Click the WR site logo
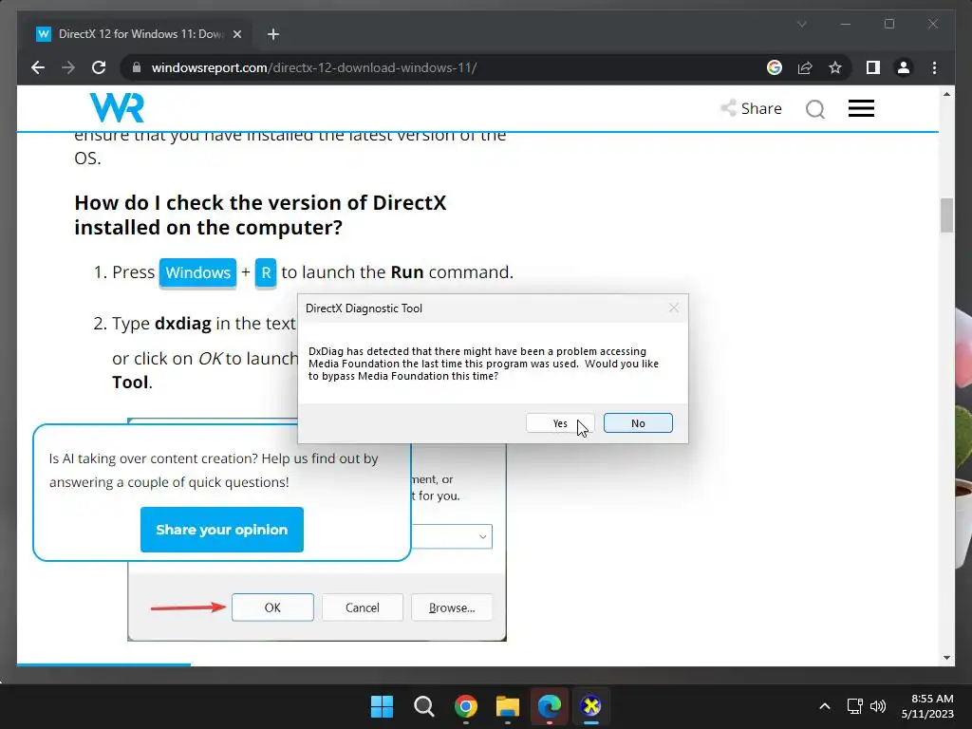 (x=117, y=107)
